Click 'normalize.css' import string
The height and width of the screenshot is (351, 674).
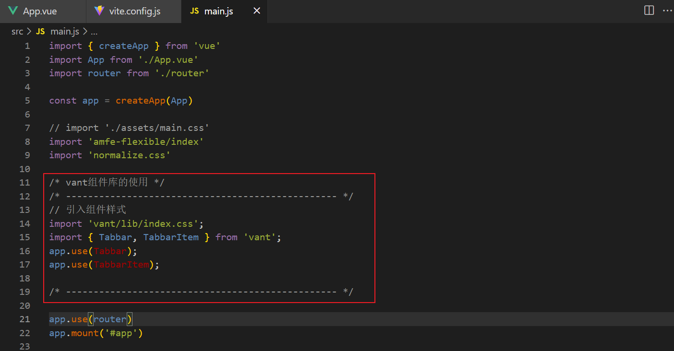tap(129, 155)
